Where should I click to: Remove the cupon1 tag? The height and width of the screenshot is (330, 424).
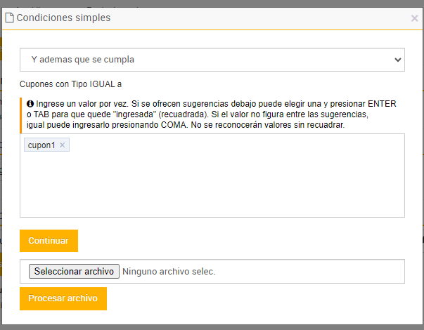(63, 145)
